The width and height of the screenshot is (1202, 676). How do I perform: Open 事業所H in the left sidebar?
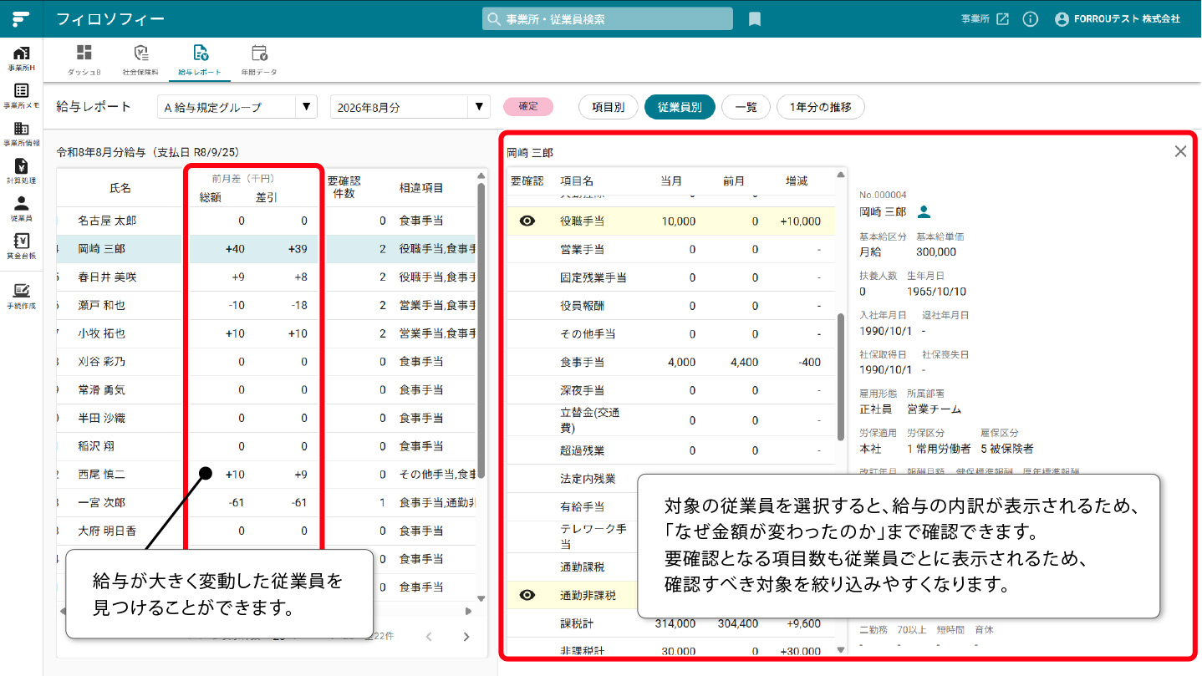(22, 58)
